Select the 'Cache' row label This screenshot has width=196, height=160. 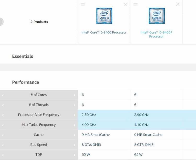click(x=39, y=135)
